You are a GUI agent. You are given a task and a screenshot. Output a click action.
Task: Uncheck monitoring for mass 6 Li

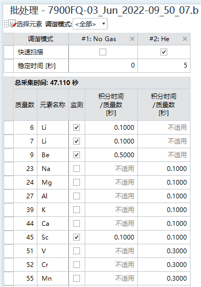coord(76,127)
